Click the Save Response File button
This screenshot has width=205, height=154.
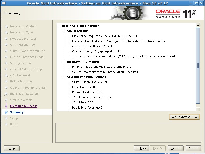pyautogui.click(x=184, y=117)
